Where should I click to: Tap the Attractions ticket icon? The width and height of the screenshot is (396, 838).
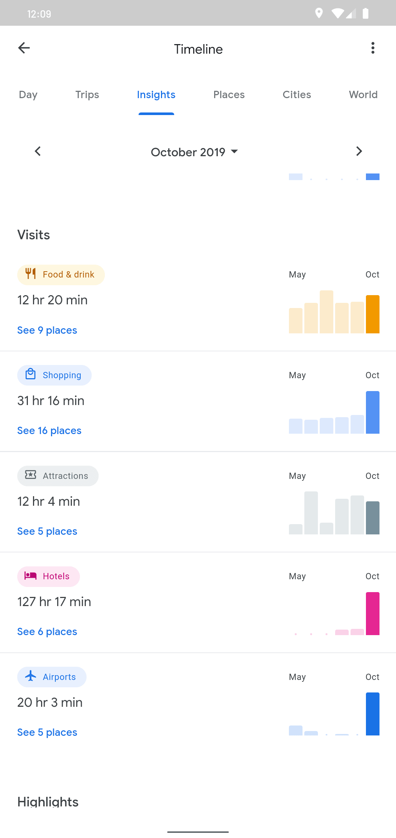point(30,475)
